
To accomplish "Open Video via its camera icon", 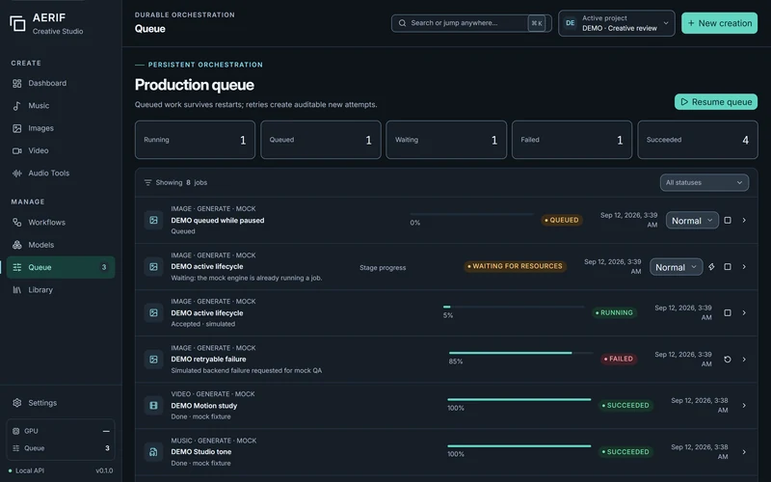I will (16, 151).
